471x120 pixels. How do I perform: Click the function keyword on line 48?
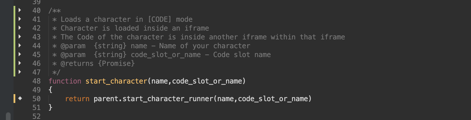65,81
